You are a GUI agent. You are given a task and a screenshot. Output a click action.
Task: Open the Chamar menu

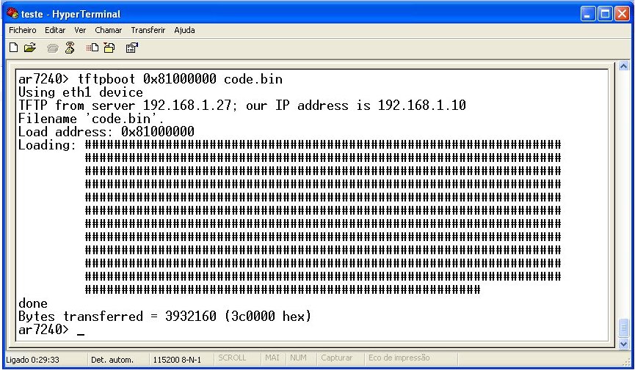pos(109,30)
